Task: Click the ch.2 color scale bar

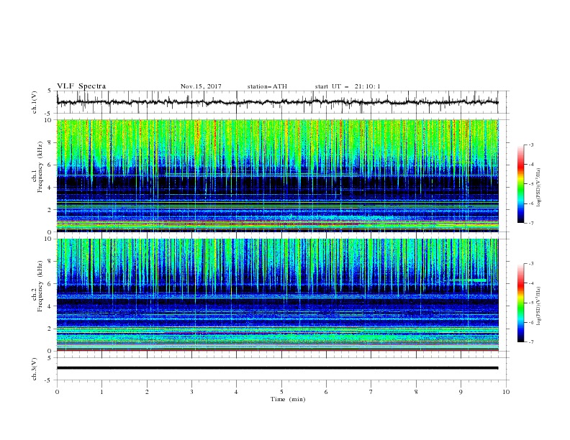Action: [x=520, y=303]
